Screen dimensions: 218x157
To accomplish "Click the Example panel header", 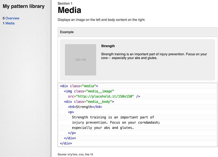I will click(137, 32).
